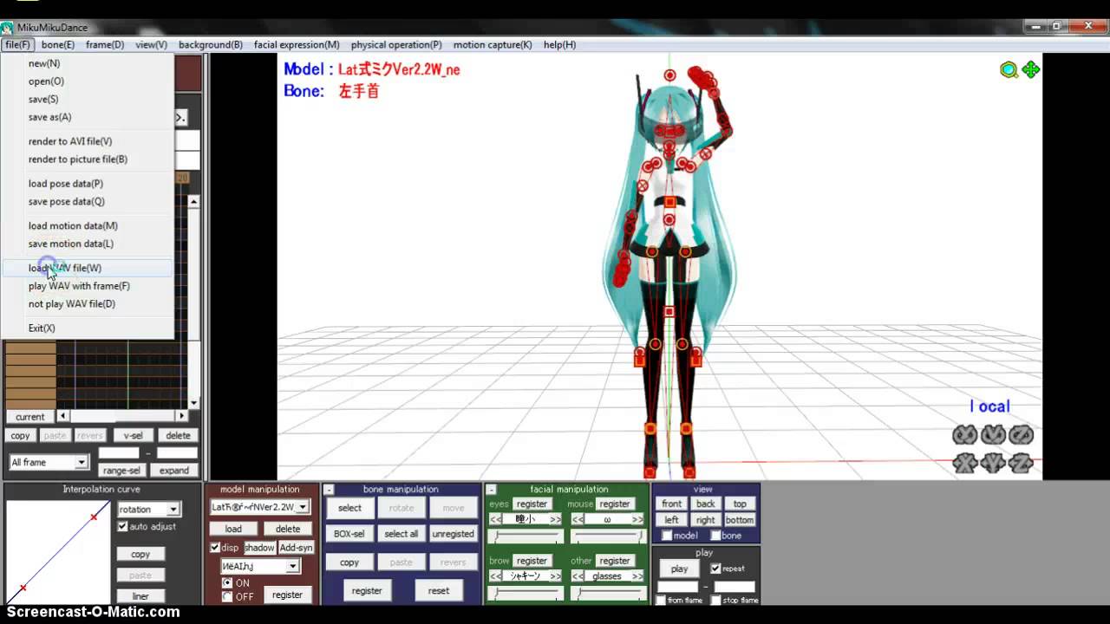This screenshot has height=624, width=1110.
Task: Click the range-sel button
Action: click(x=121, y=471)
